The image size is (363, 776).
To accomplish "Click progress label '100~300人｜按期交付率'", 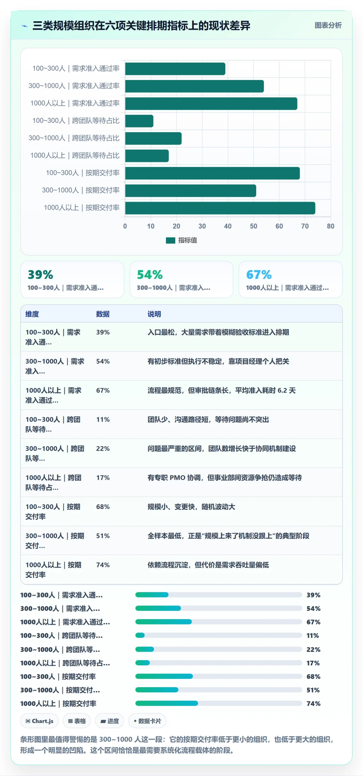I will (58, 677).
